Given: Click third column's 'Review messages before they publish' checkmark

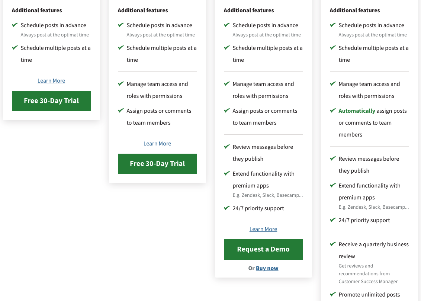Looking at the screenshot, I should 227,147.
